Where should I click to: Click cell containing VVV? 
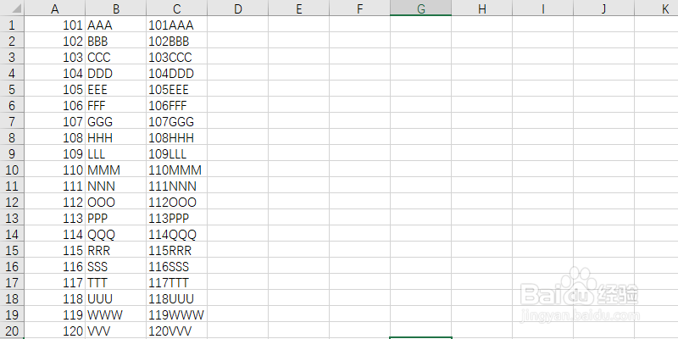coord(116,330)
